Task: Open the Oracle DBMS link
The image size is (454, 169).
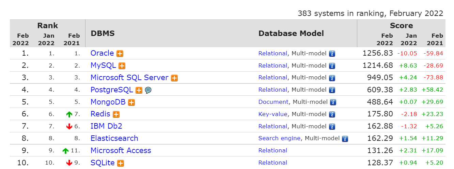Action: pos(102,53)
